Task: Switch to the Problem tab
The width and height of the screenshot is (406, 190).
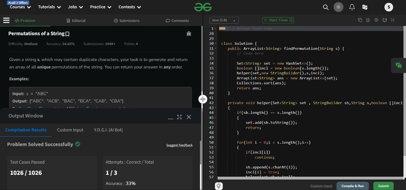Action: 25,21
